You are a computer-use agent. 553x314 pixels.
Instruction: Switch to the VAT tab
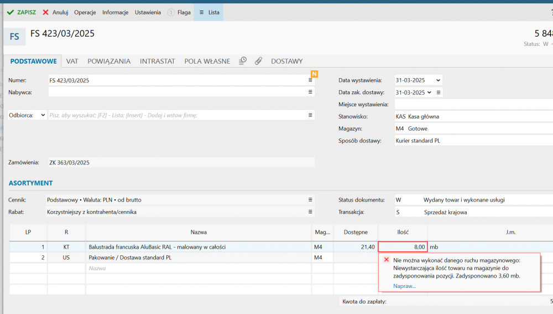click(72, 61)
